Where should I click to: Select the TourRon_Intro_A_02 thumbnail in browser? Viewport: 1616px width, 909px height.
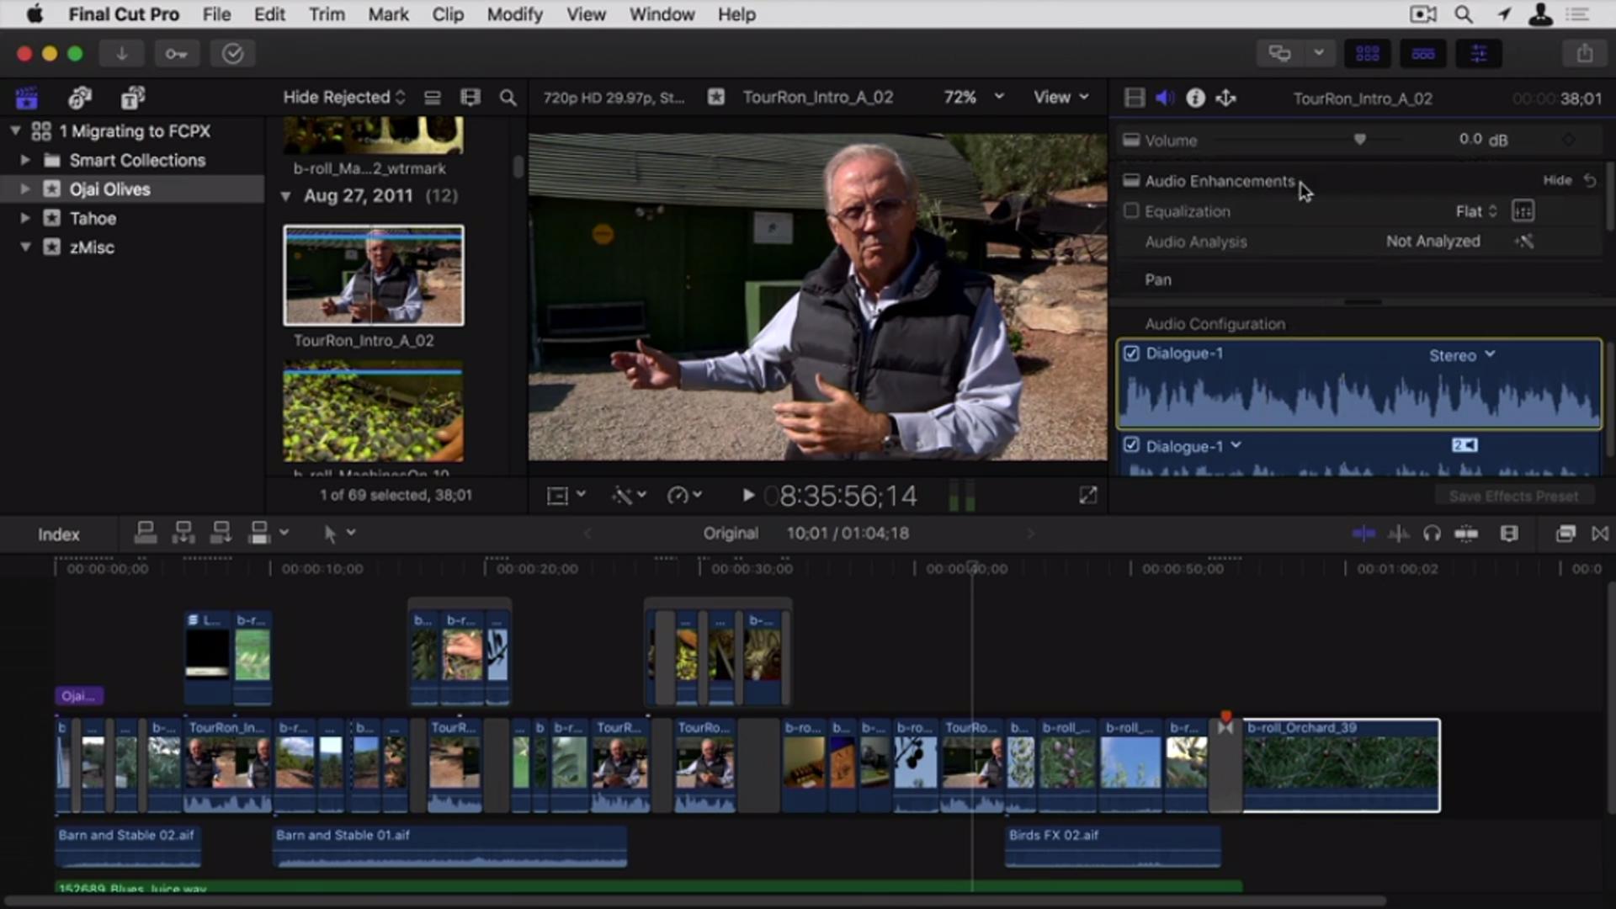[372, 275]
